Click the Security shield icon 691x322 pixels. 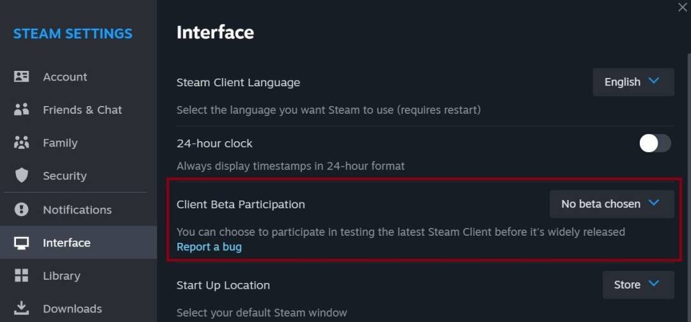pyautogui.click(x=22, y=176)
